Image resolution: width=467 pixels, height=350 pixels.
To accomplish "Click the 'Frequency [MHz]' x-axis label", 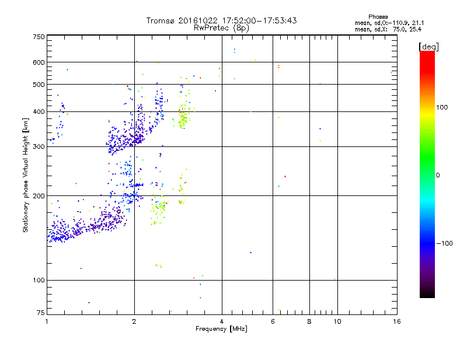I will click(x=221, y=328).
